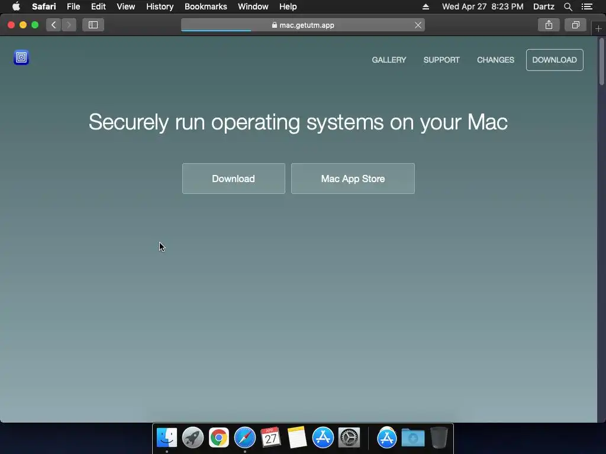Click the GALLERY navigation link

pos(389,60)
